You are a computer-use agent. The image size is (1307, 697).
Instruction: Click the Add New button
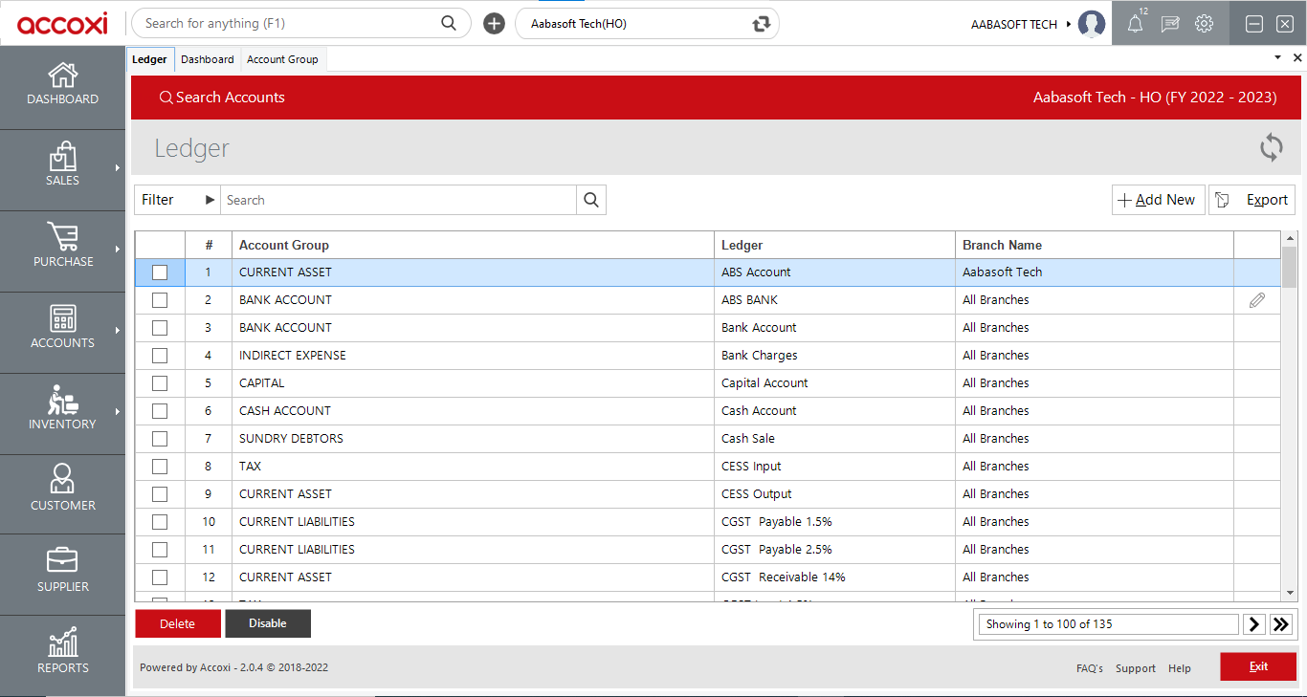tap(1158, 200)
